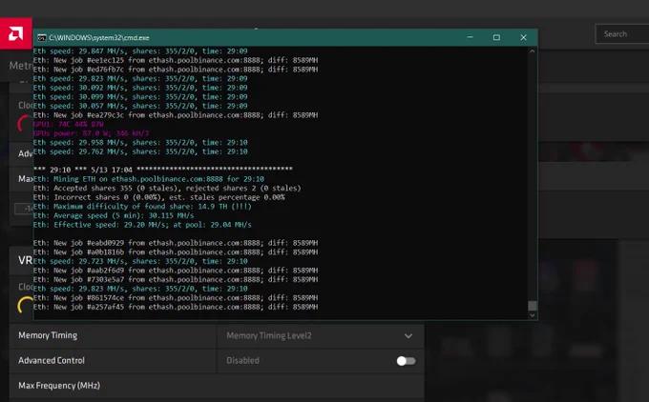Minimize the cmd.exe window

click(471, 37)
